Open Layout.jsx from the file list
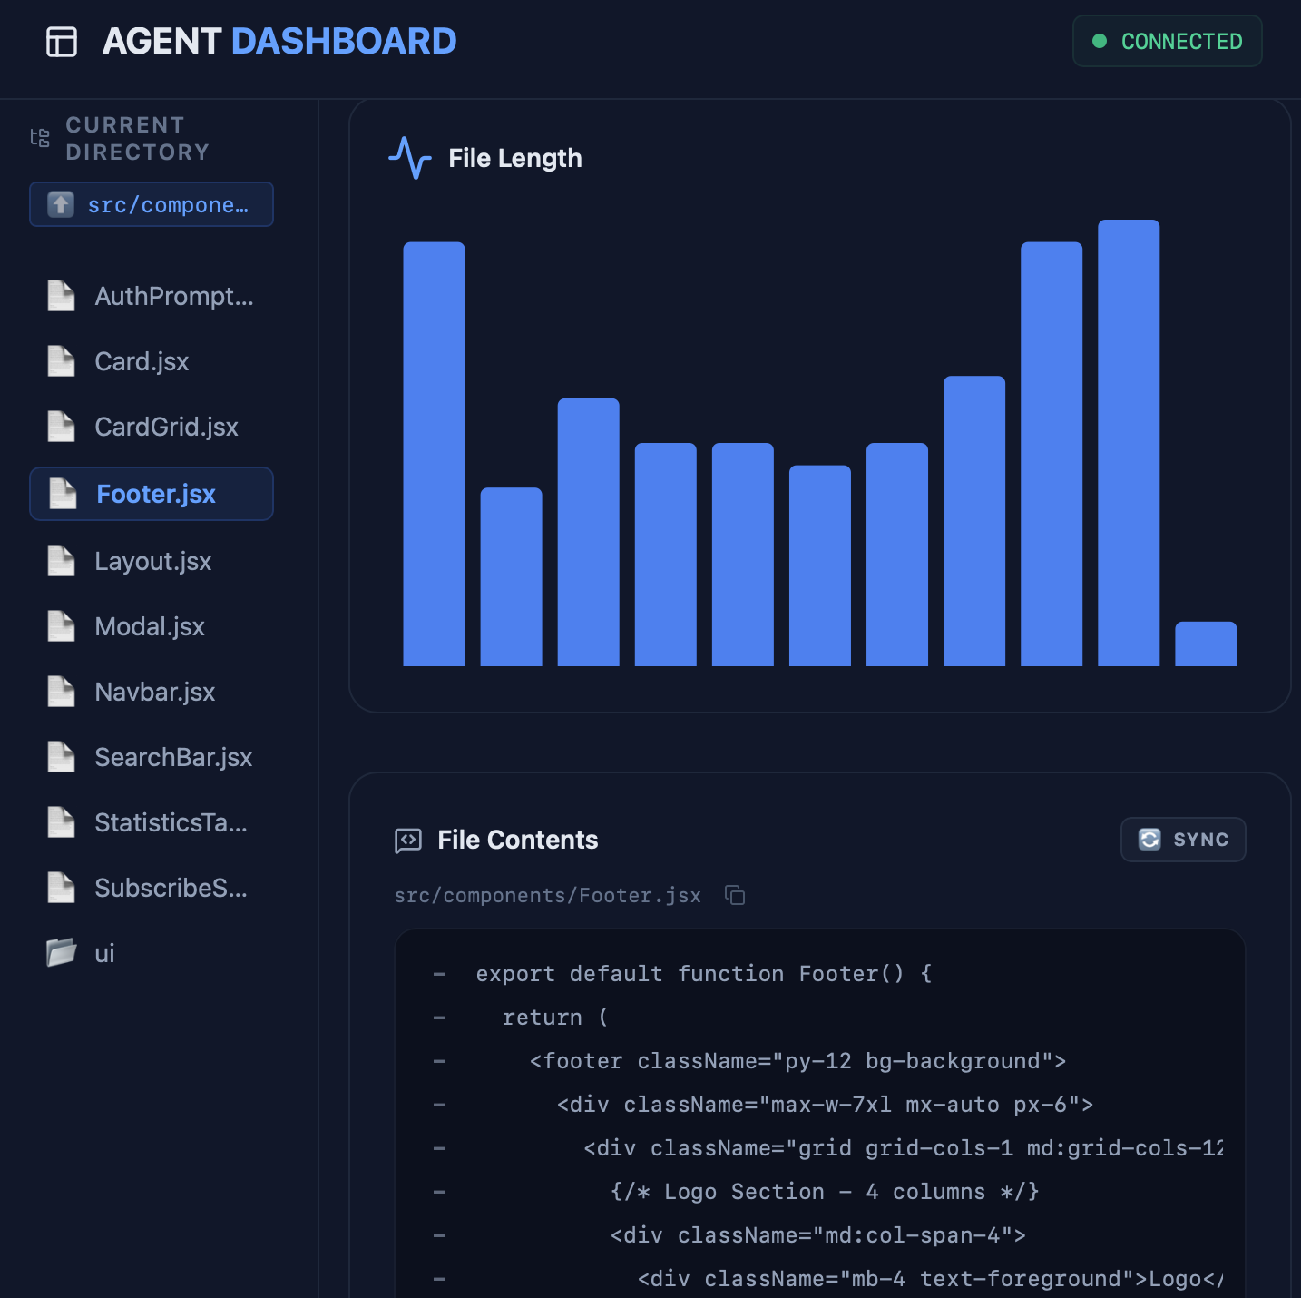1301x1298 pixels. [152, 561]
